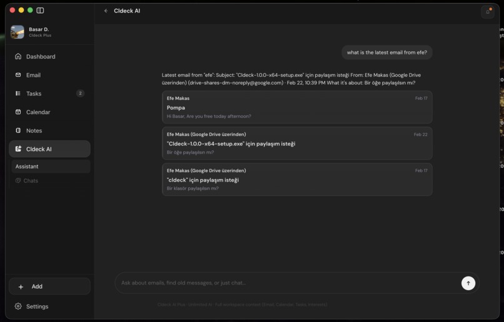Click 'Bir klasör paylaşılsın mı?' preview text
Viewport: 504px width, 322px height.
(193, 188)
